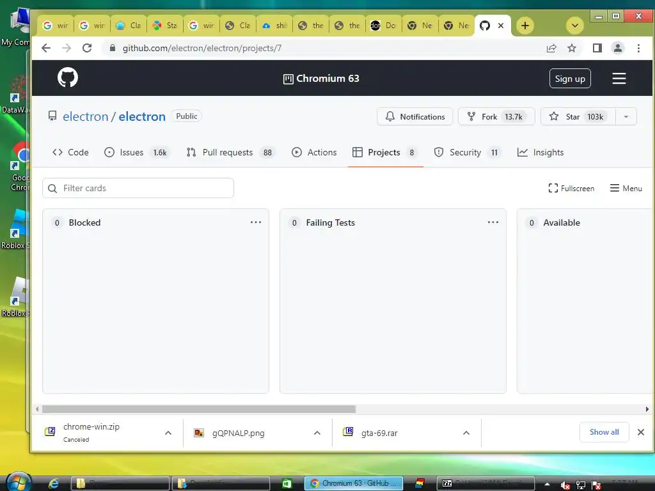Click the Filter cards input field

(138, 188)
